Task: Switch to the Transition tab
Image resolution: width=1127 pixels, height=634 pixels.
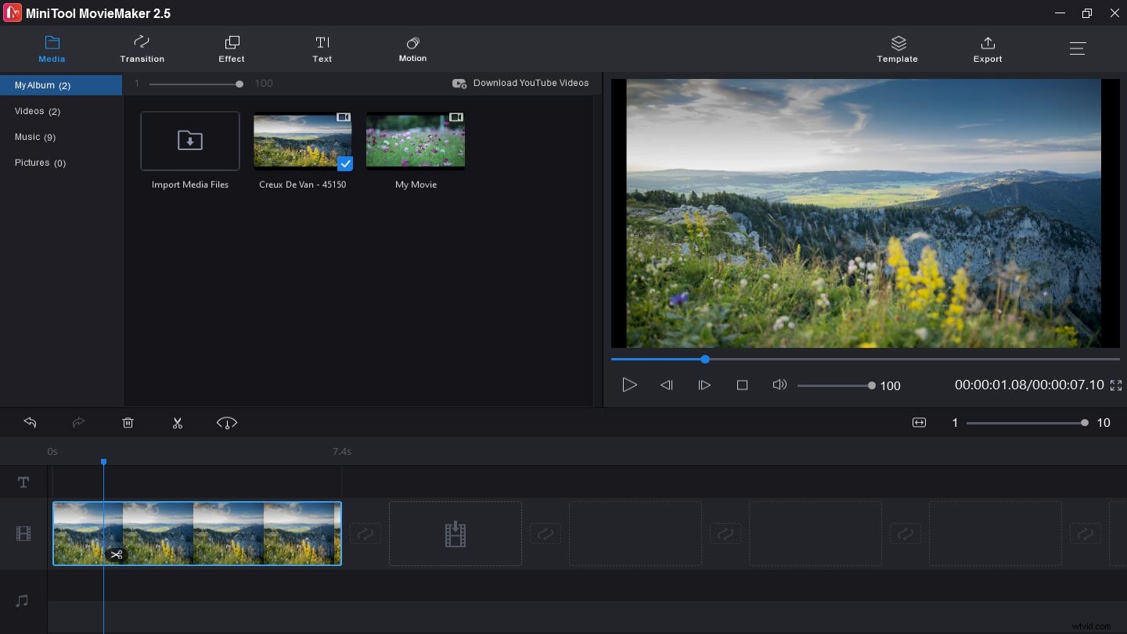Action: click(x=142, y=48)
